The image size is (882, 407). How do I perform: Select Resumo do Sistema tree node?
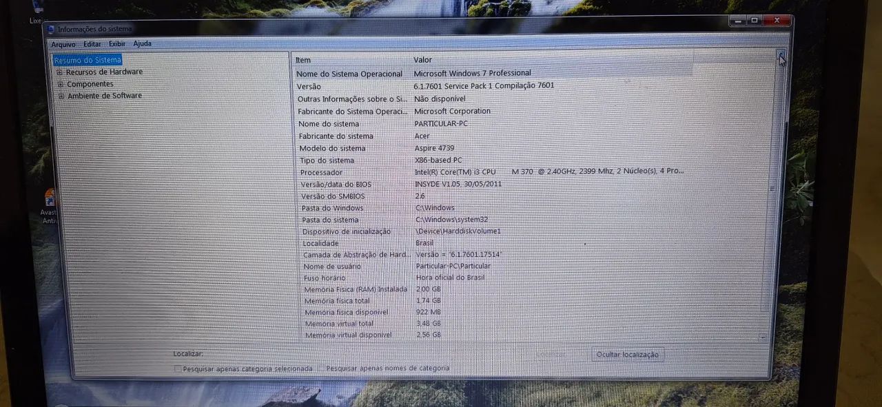coord(88,60)
